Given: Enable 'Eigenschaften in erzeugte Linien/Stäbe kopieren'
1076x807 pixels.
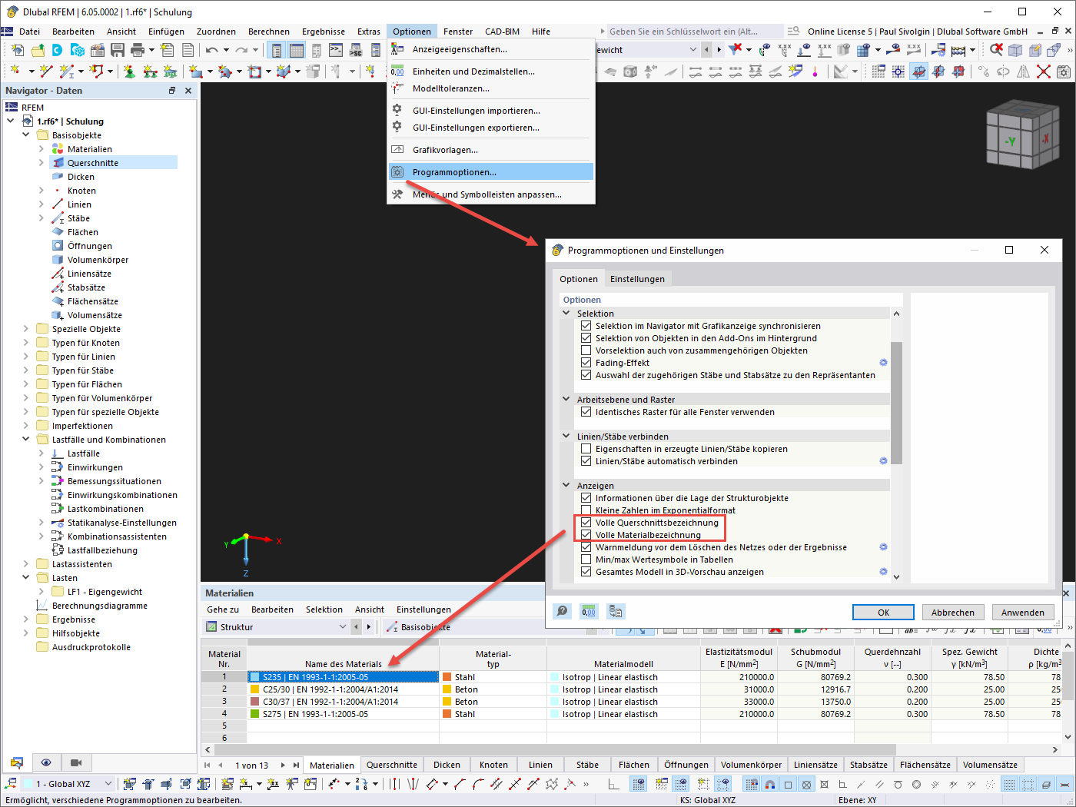Looking at the screenshot, I should click(586, 449).
